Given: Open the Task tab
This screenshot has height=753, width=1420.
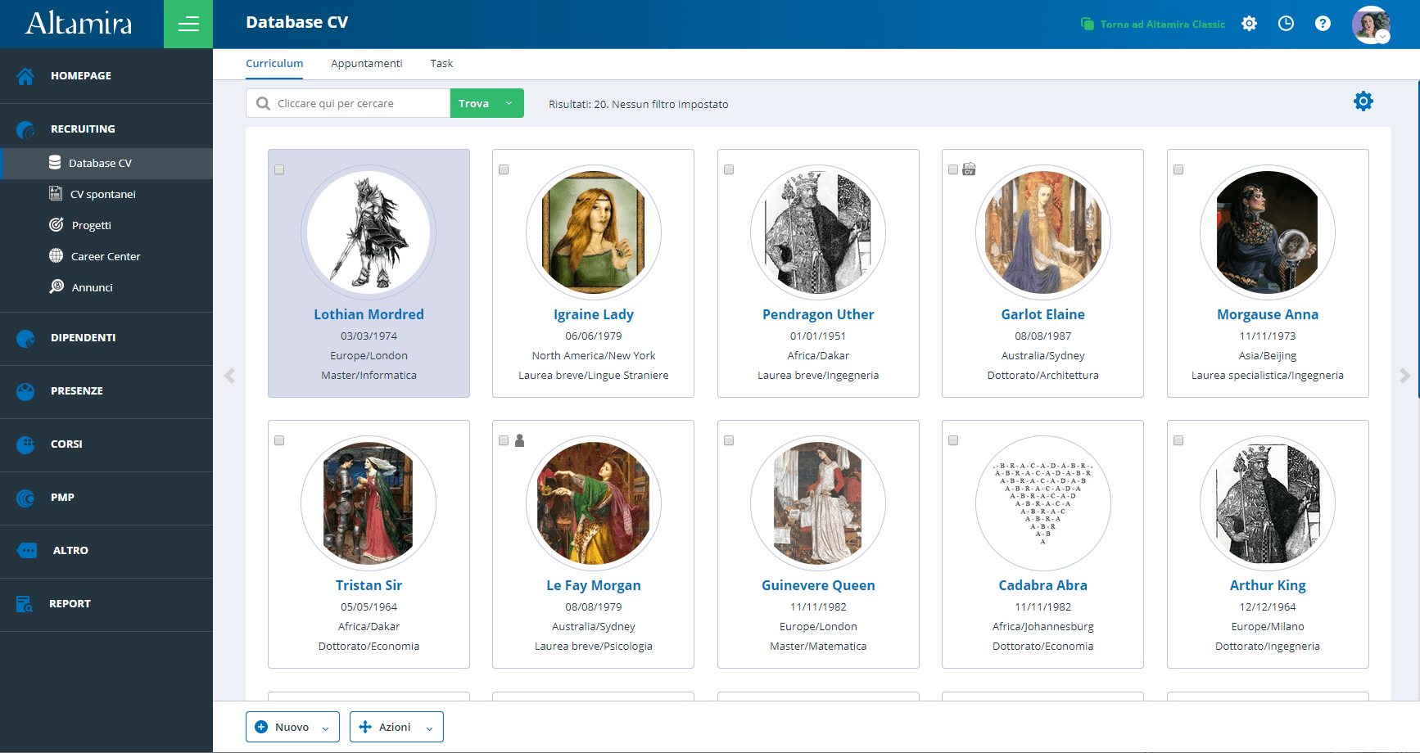Looking at the screenshot, I should click(441, 63).
